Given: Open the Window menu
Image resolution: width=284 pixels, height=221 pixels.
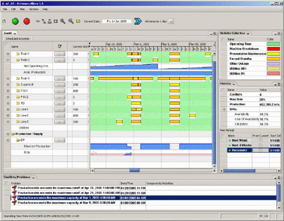Looking at the screenshot, I should coord(34,9).
